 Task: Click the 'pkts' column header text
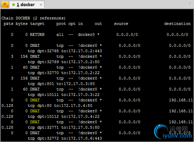coord(9,24)
